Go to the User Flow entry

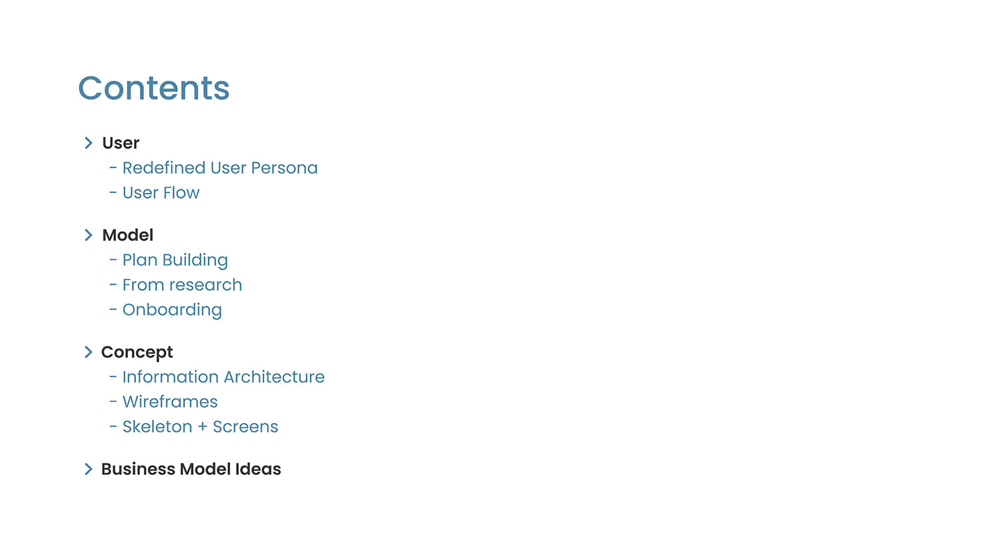coord(161,193)
